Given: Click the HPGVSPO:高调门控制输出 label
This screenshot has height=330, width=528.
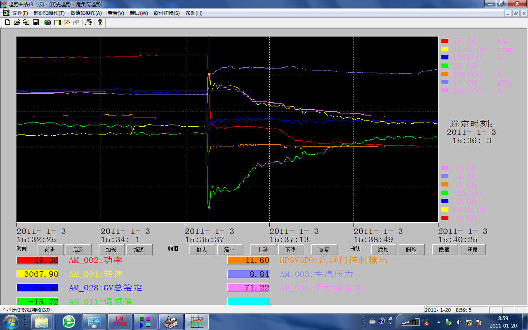Looking at the screenshot, I should pyautogui.click(x=333, y=260).
